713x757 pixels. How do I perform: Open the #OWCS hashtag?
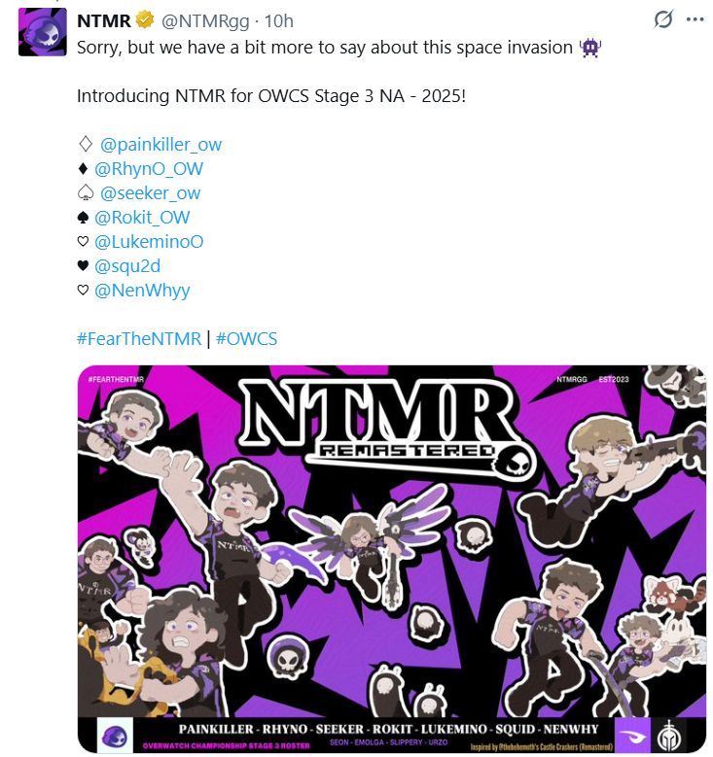pyautogui.click(x=246, y=338)
